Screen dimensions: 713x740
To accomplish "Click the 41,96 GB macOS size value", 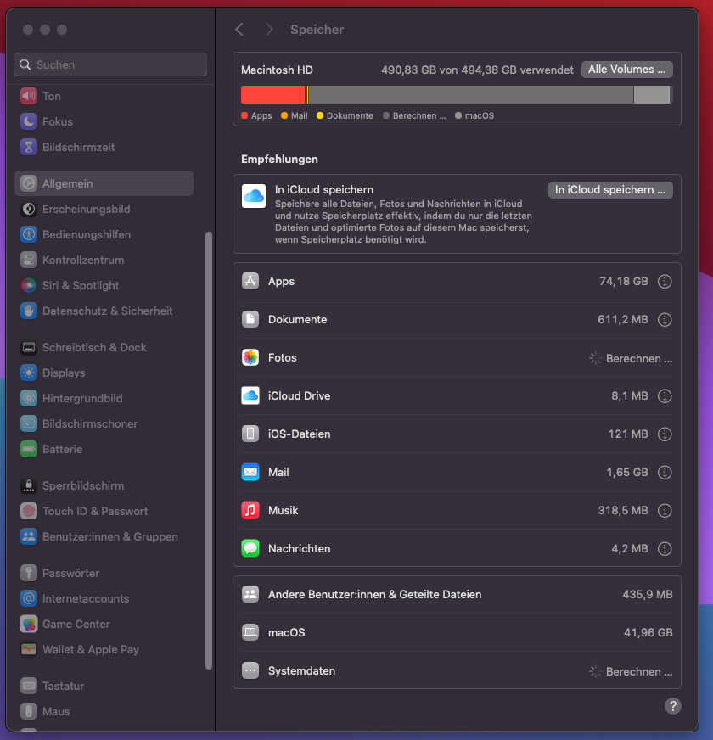I will tap(648, 633).
